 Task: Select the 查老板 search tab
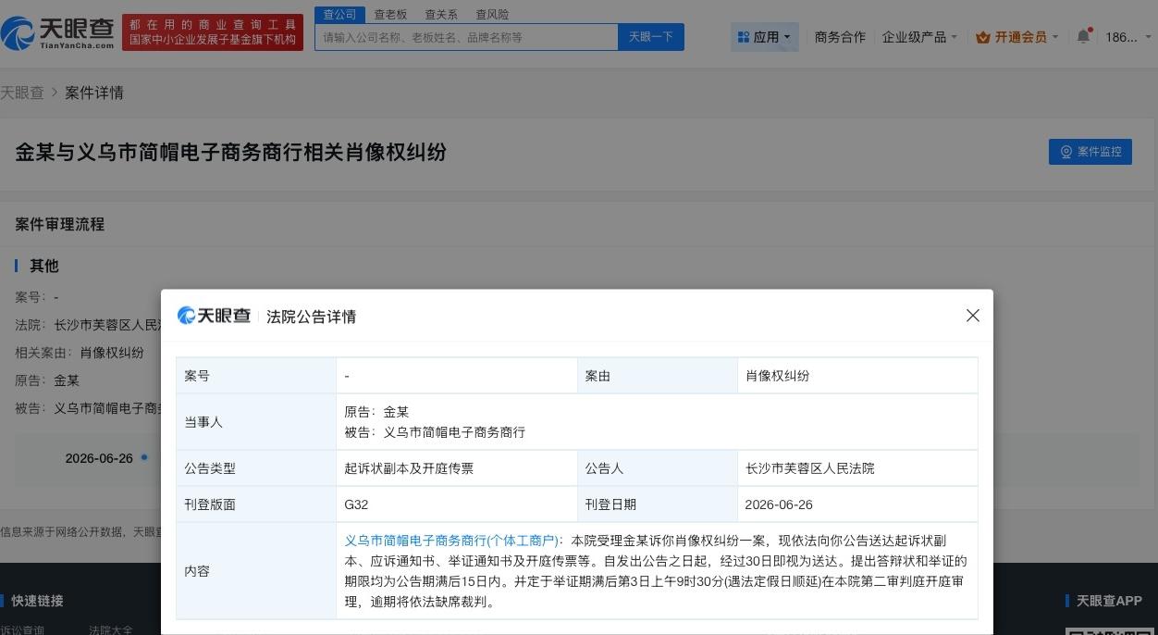pos(390,15)
